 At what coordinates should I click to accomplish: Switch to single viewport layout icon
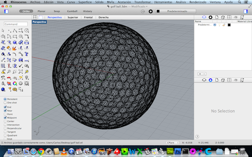[x=41, y=17]
